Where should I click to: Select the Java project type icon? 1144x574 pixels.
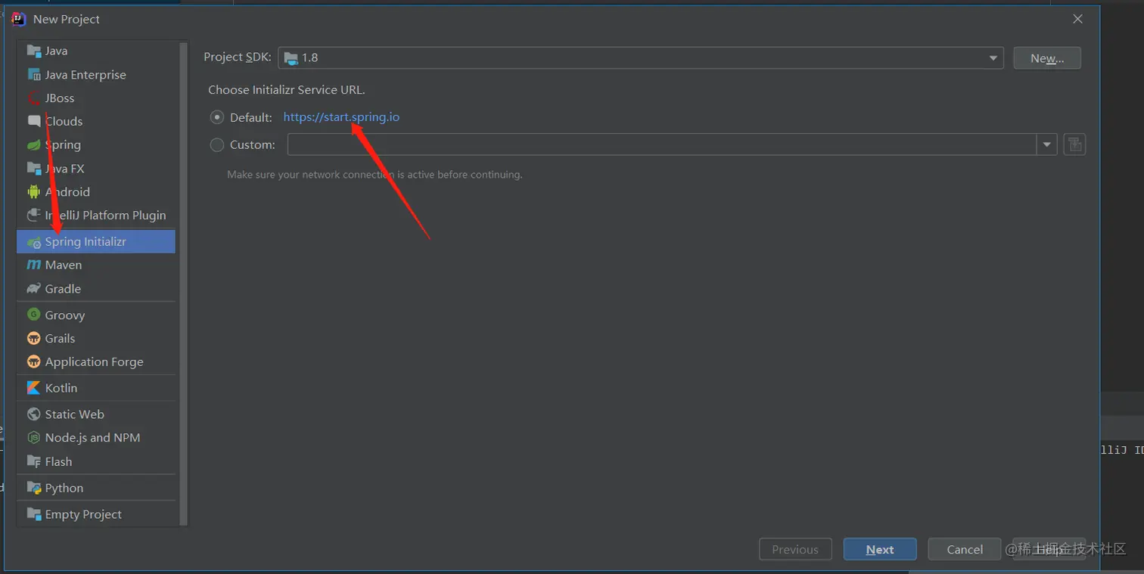(34, 51)
